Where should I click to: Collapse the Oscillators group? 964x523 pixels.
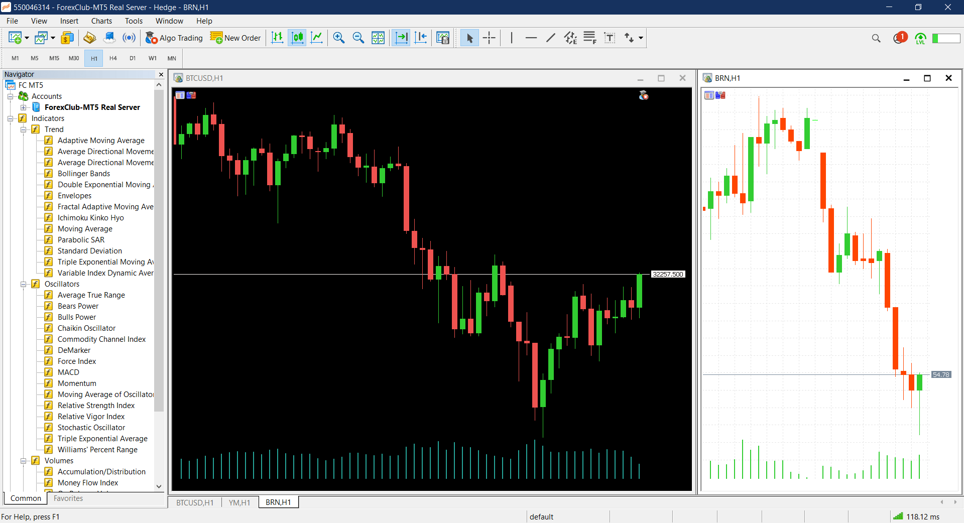click(24, 284)
